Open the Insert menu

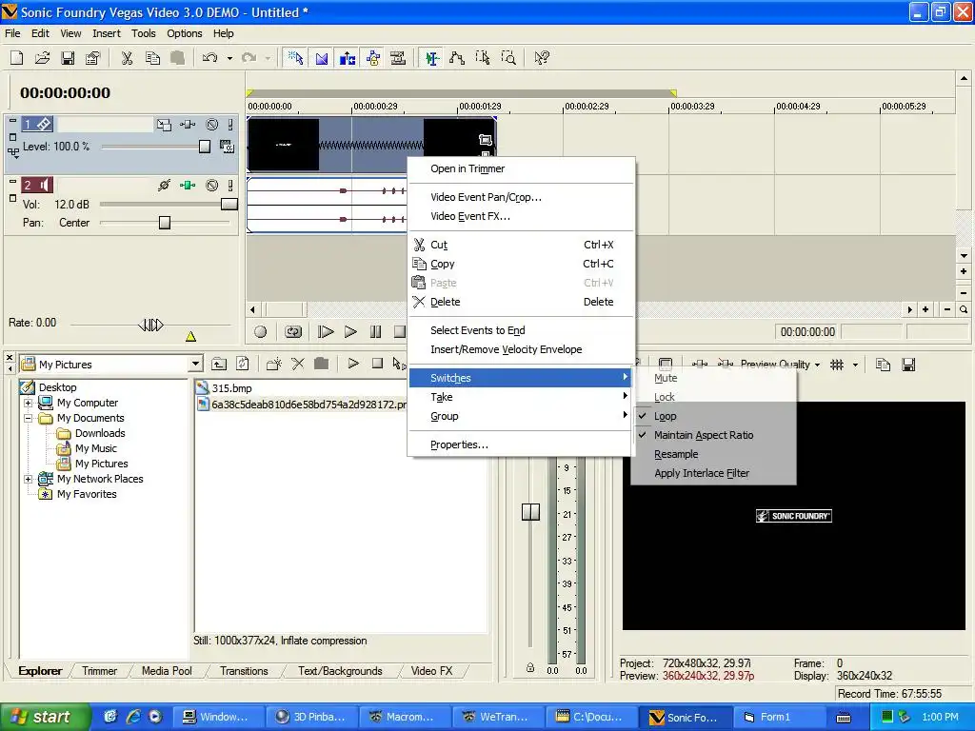coord(107,33)
